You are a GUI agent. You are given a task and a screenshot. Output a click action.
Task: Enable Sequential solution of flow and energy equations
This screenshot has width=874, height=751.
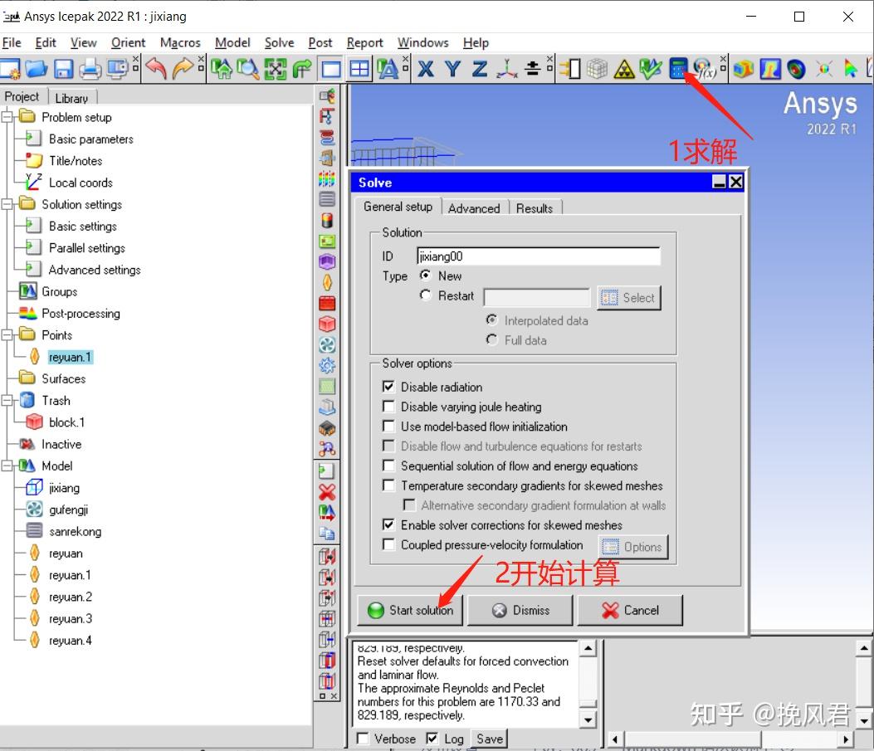[x=388, y=466]
